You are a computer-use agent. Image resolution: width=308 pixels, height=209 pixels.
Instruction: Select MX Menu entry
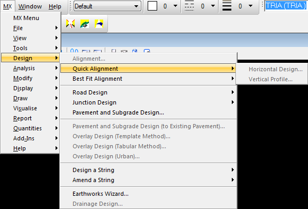(30, 18)
